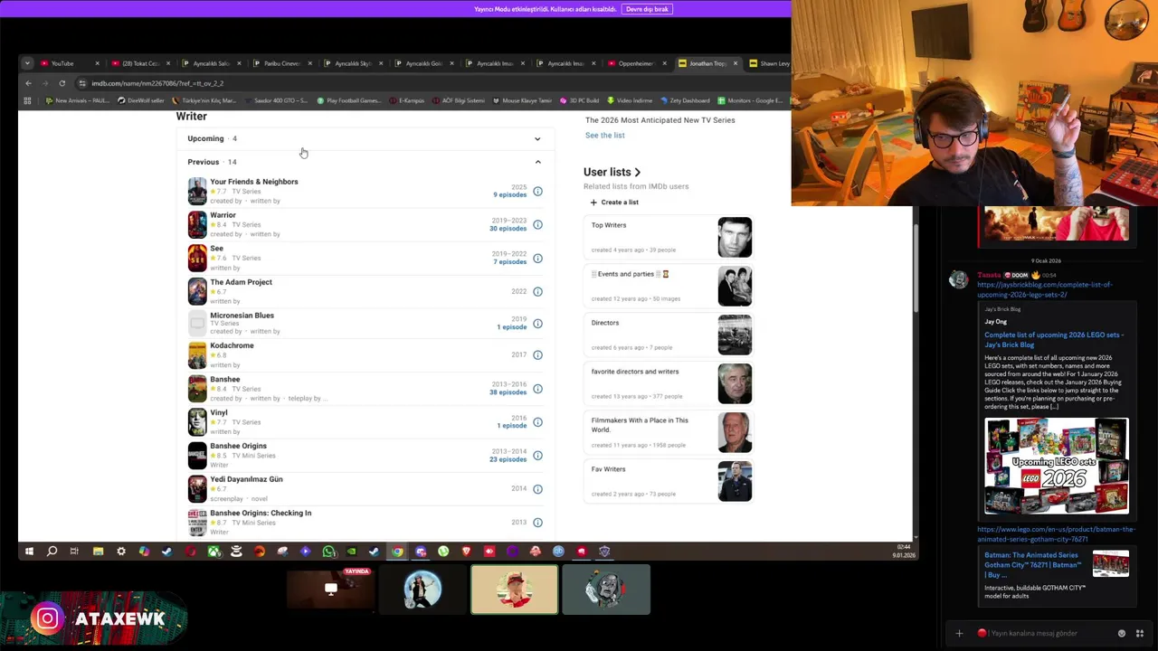The width and height of the screenshot is (1158, 651).
Task: Open info icon for Banshee row
Action: (537, 389)
